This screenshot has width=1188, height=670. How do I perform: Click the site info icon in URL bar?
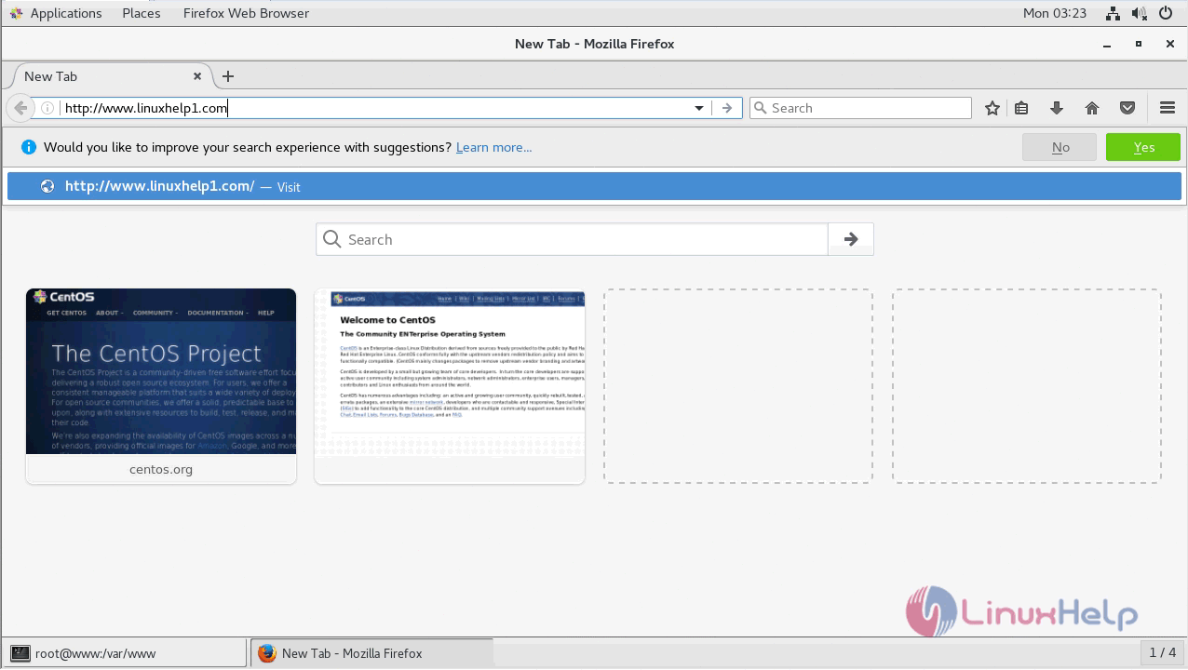tap(47, 108)
